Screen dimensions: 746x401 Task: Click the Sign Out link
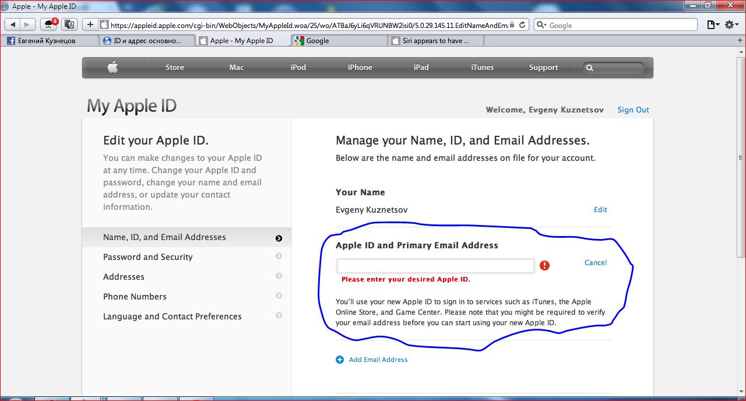634,110
